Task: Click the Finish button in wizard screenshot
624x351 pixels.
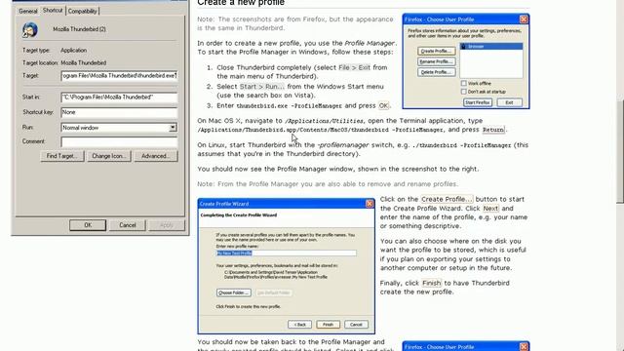Action: (x=328, y=325)
